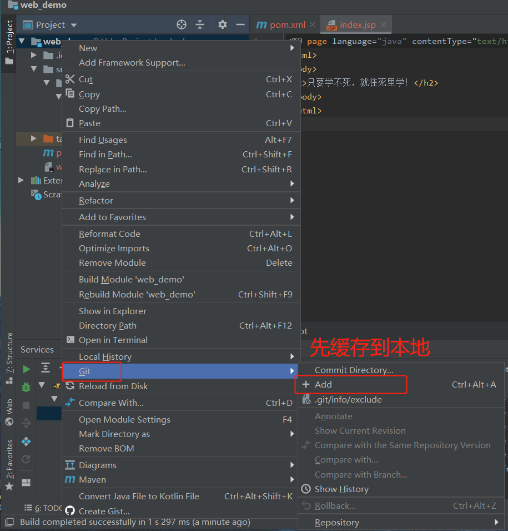This screenshot has height=531, width=508.
Task: Click the layout icon at bottom of Services
Action: 26,483
